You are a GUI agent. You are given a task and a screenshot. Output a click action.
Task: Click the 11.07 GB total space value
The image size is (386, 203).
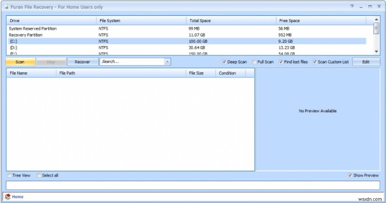tap(197, 35)
